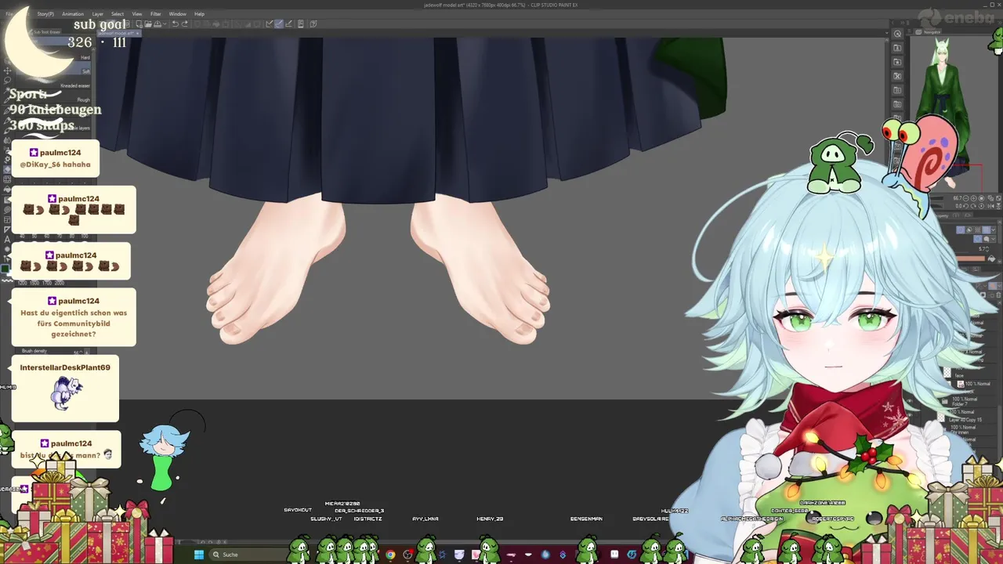Image resolution: width=1003 pixels, height=564 pixels.
Task: Open the Layer menu
Action: pyautogui.click(x=98, y=13)
